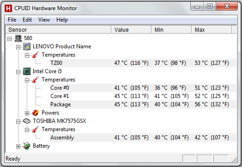Click the computer icon next to 580
Image resolution: width=242 pixels, height=167 pixels.
18,38
